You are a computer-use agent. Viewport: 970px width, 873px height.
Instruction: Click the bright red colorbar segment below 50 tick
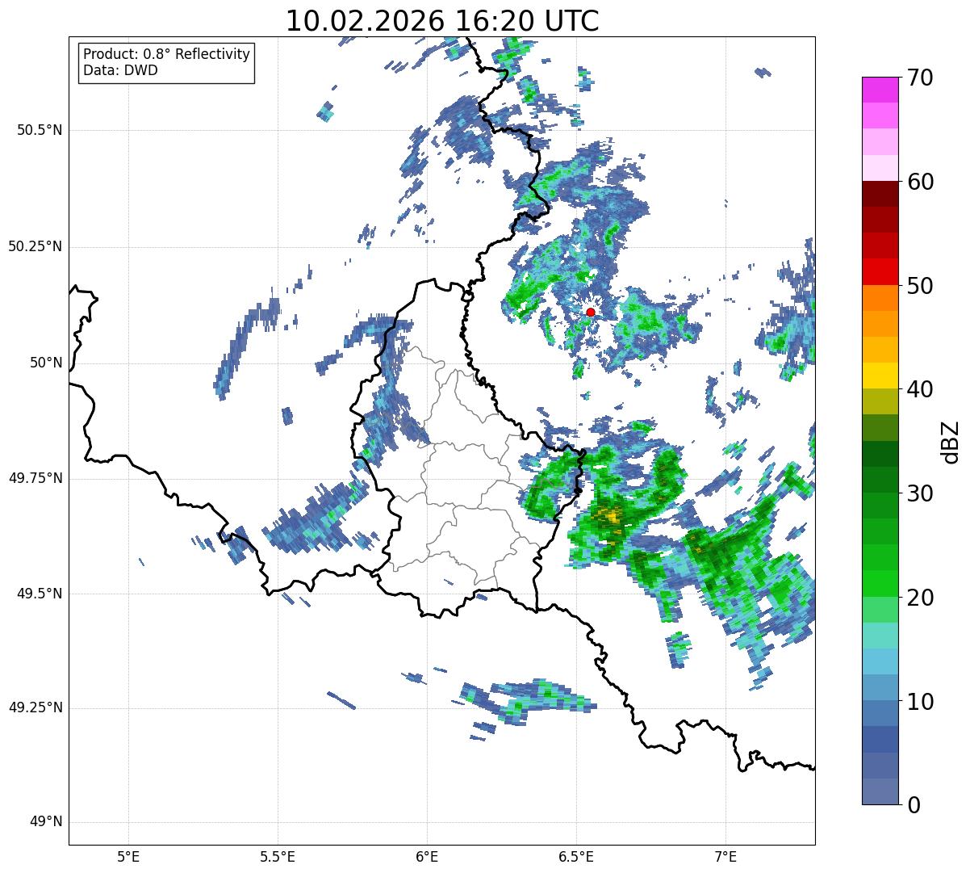pos(880,272)
